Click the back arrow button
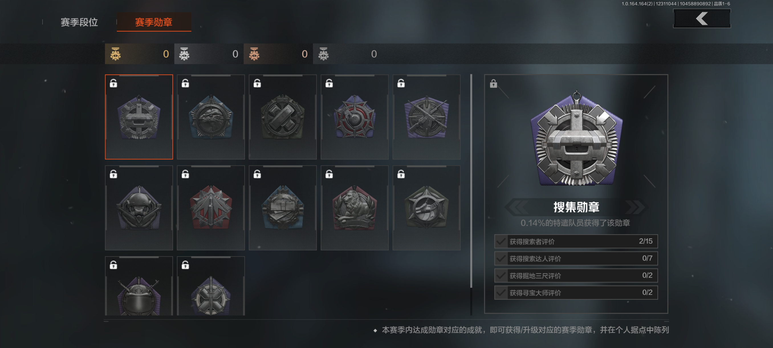The width and height of the screenshot is (773, 348). [x=702, y=19]
